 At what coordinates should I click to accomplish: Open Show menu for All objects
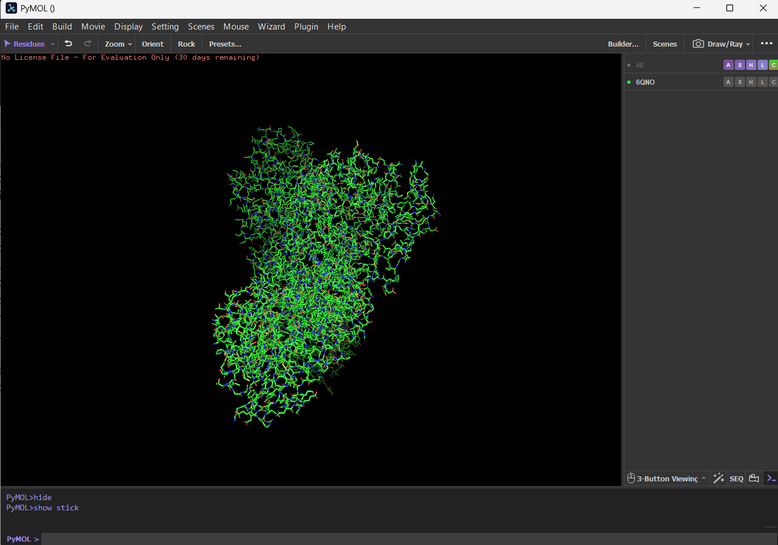click(x=740, y=65)
